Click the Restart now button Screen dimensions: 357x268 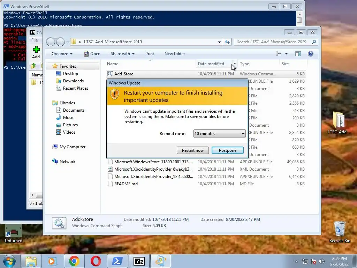(192, 150)
